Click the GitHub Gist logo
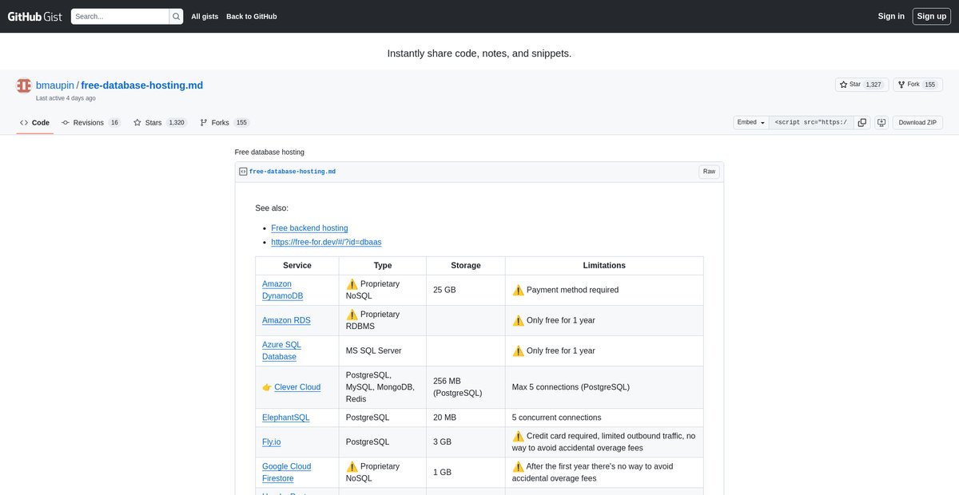The height and width of the screenshot is (495, 959). pyautogui.click(x=35, y=16)
